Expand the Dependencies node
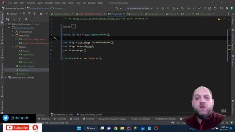 13,32
